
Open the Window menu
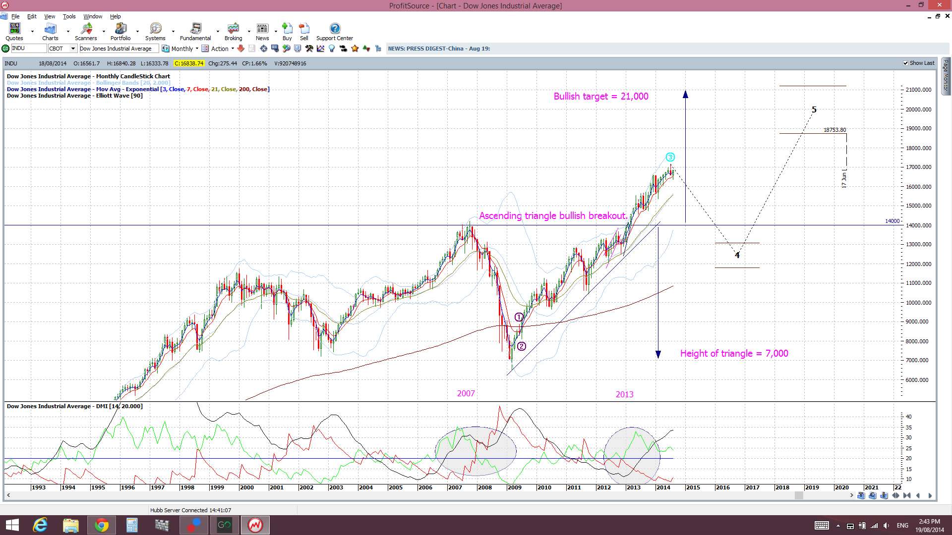[93, 16]
